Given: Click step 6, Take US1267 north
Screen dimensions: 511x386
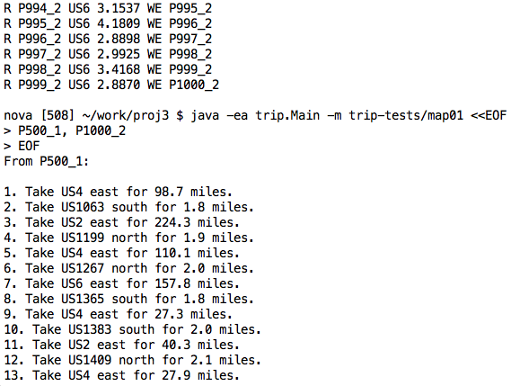Looking at the screenshot, I should [128, 268].
